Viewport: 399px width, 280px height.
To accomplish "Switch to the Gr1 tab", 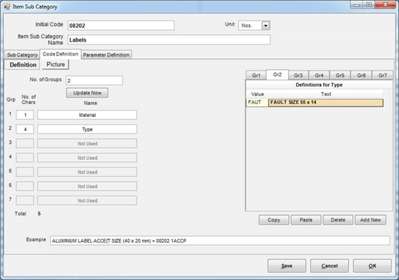I will (x=256, y=75).
